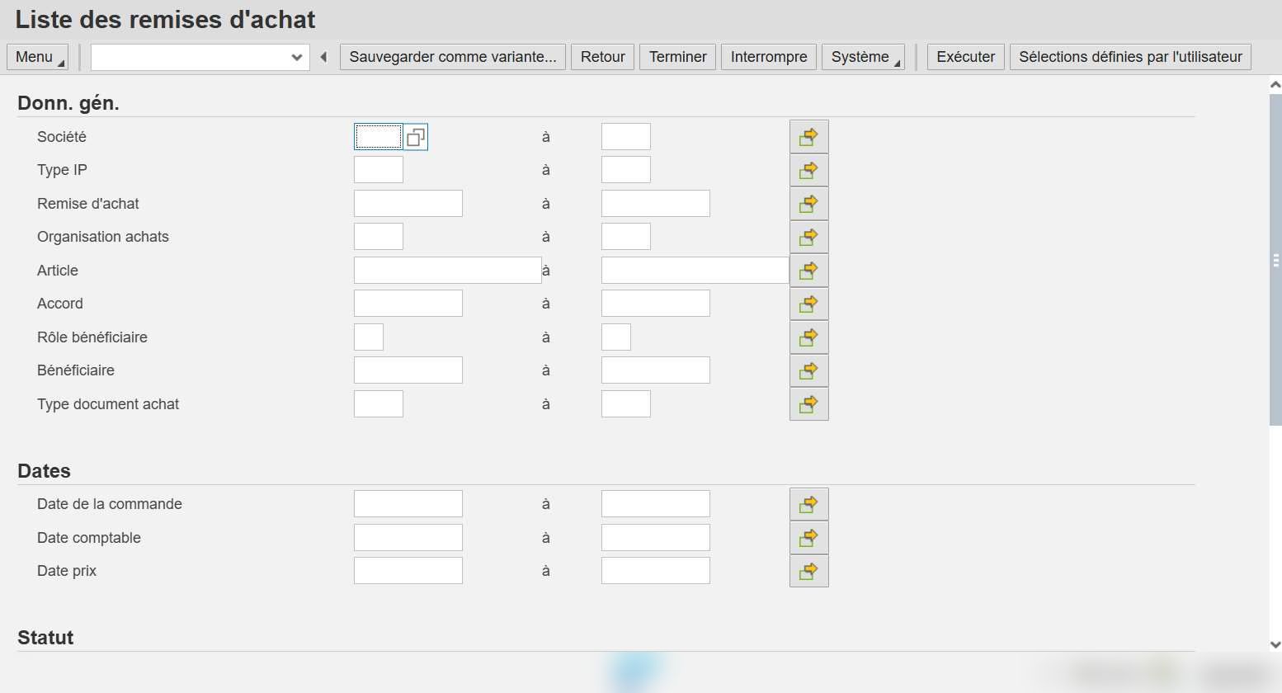Click Date de la commande from-value field

(408, 504)
